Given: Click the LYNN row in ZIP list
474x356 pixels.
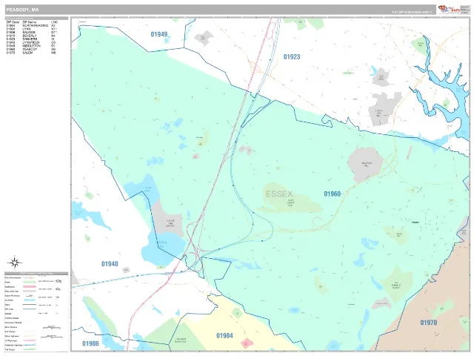Looking at the screenshot, I should 31,29.
